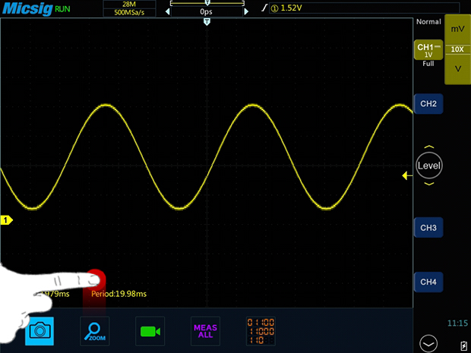Image resolution: width=471 pixels, height=353 pixels.
Task: Click the Period:19.98ms measurement readout
Action: tap(119, 294)
